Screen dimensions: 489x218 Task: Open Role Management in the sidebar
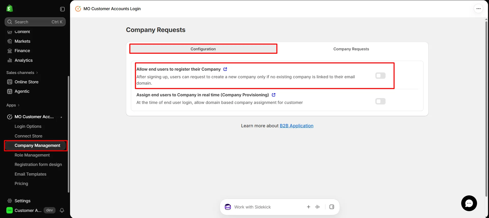[x=32, y=155]
